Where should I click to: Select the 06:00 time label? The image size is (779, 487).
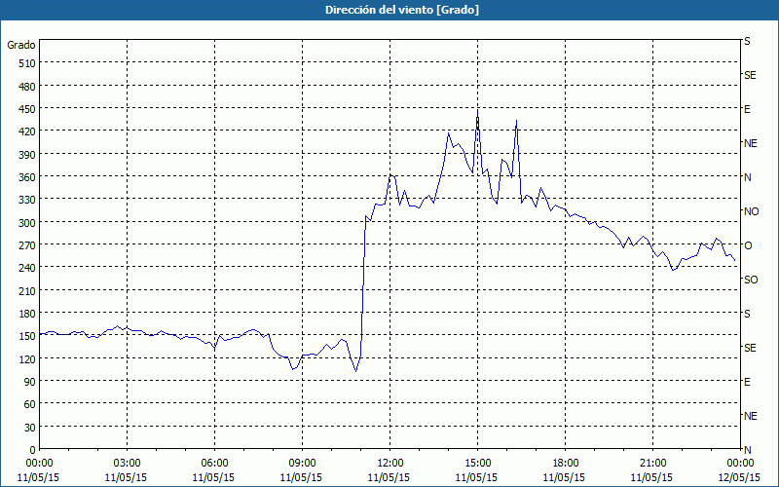click(214, 464)
